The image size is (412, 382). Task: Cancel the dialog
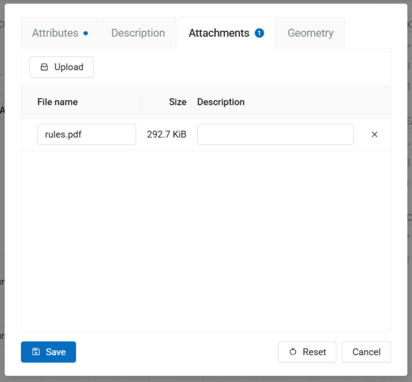pyautogui.click(x=366, y=352)
